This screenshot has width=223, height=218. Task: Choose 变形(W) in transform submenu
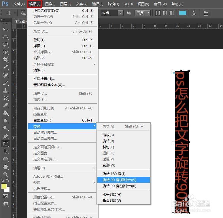[123, 165]
